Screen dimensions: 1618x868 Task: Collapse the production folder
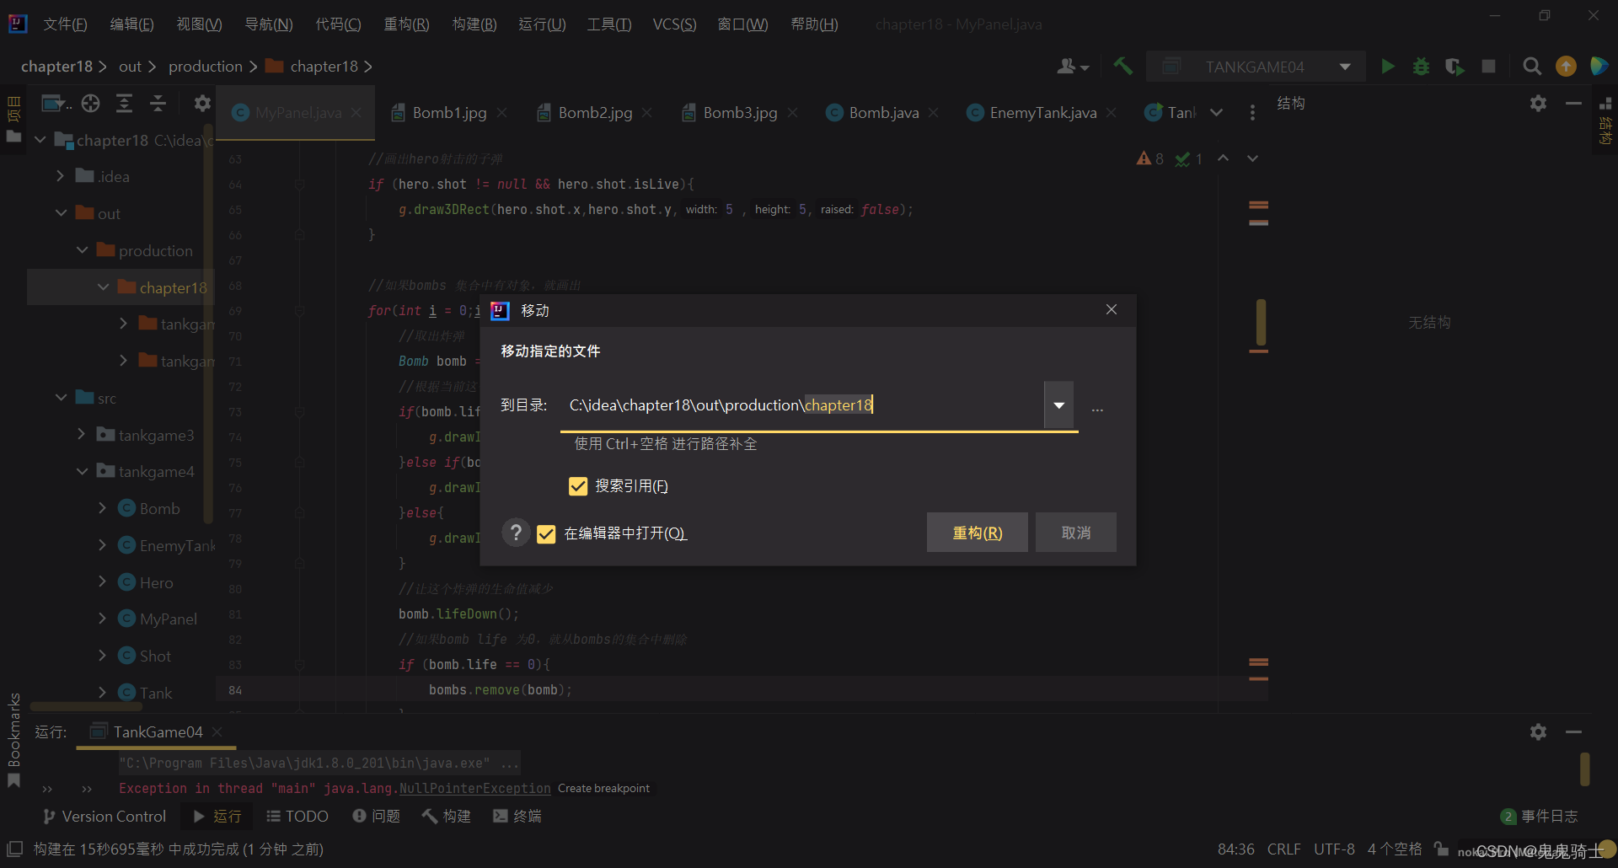coord(83,250)
